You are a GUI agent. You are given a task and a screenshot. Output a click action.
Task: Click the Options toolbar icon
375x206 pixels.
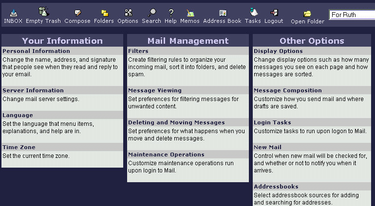(x=128, y=13)
